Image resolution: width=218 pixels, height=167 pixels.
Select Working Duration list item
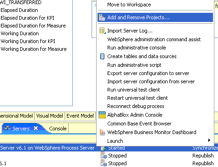[x=20, y=33]
